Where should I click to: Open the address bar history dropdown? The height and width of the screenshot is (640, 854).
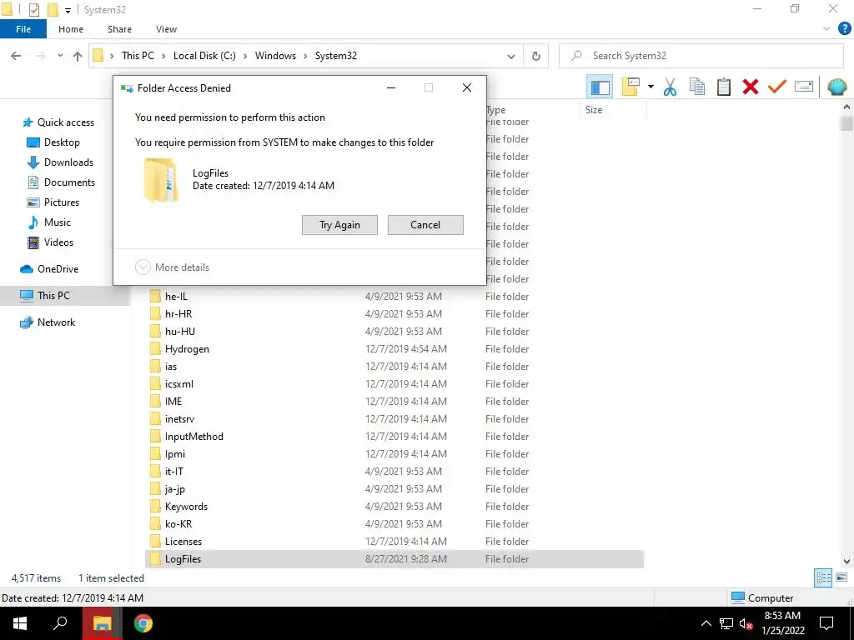tap(511, 56)
